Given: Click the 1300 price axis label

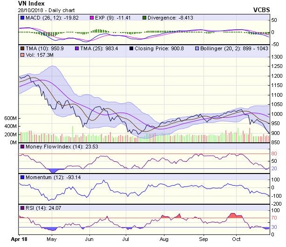Looking at the screenshot, I should (x=277, y=56).
